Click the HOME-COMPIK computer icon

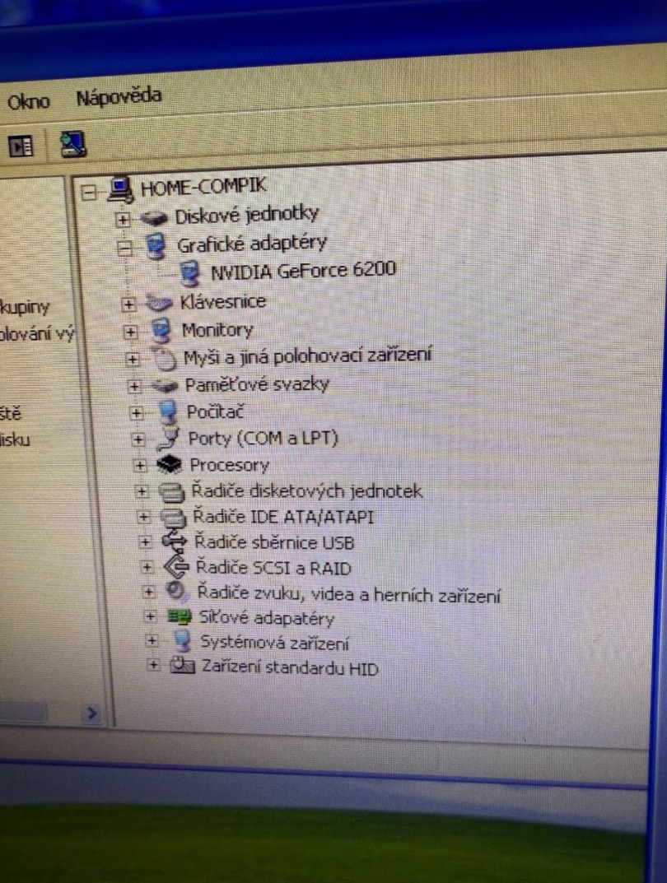[x=120, y=186]
